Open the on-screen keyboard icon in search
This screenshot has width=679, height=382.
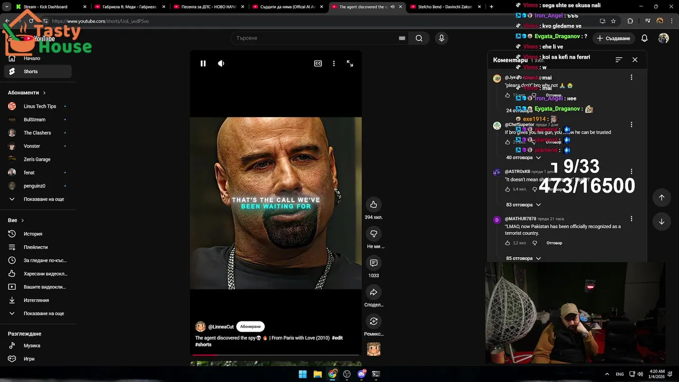[x=402, y=38]
